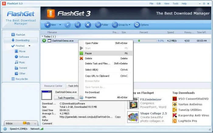
Task: Sort by the Filename column header
Action: pos(52,32)
